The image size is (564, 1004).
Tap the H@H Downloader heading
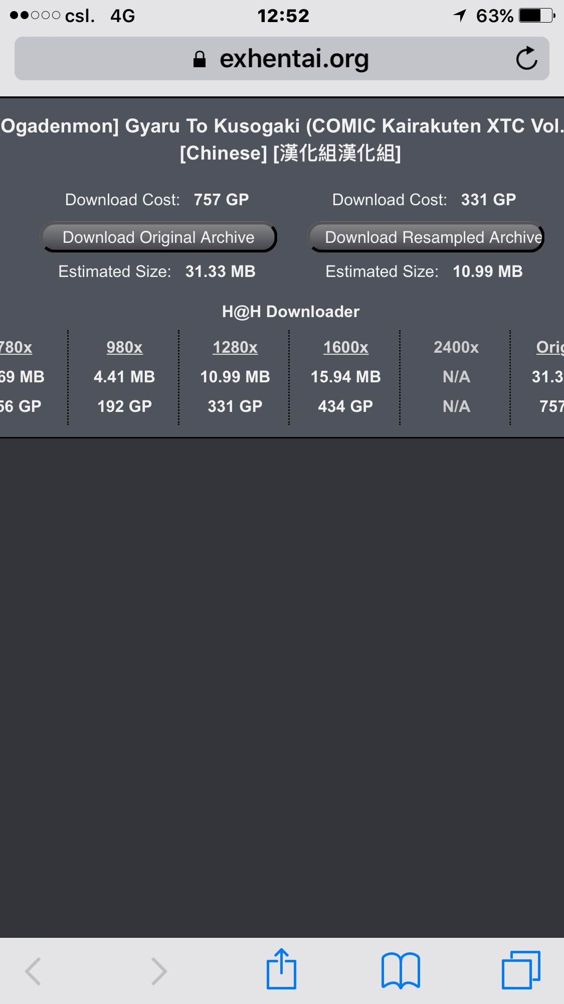coord(291,312)
